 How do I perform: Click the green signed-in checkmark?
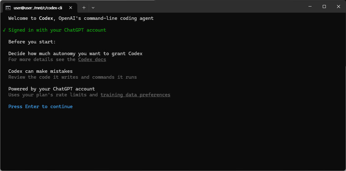tap(4, 30)
